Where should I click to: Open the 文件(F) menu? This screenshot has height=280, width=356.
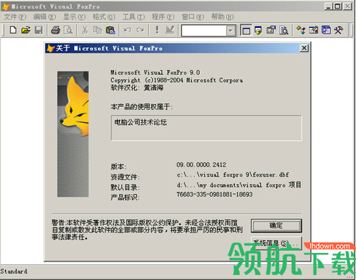(x=15, y=17)
